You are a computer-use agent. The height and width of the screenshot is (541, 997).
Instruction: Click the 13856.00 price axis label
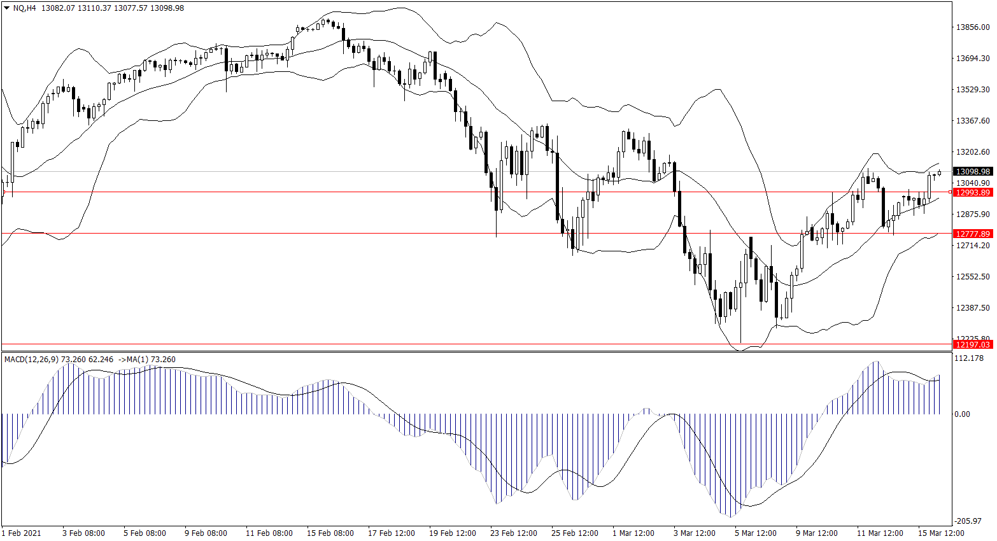pos(973,27)
